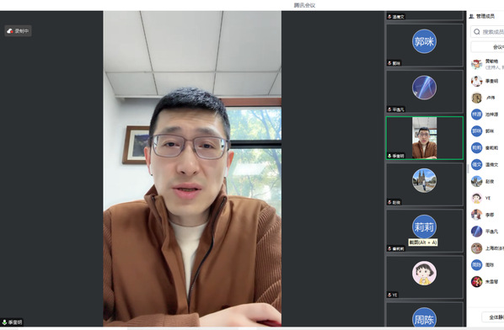The image size is (504, 330).
Task: Click the member list scrollbar handle
Action: tap(468, 168)
